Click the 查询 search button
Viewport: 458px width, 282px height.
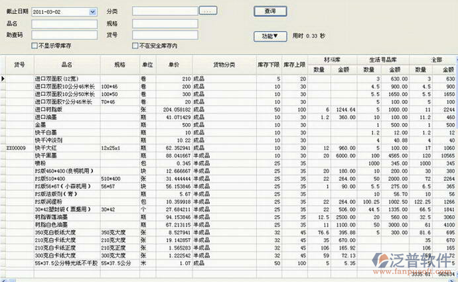pos(270,11)
